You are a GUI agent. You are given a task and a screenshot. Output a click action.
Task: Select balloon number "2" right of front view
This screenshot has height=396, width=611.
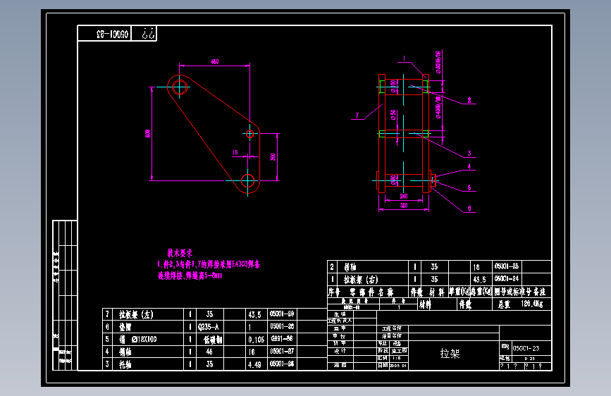pyautogui.click(x=469, y=100)
